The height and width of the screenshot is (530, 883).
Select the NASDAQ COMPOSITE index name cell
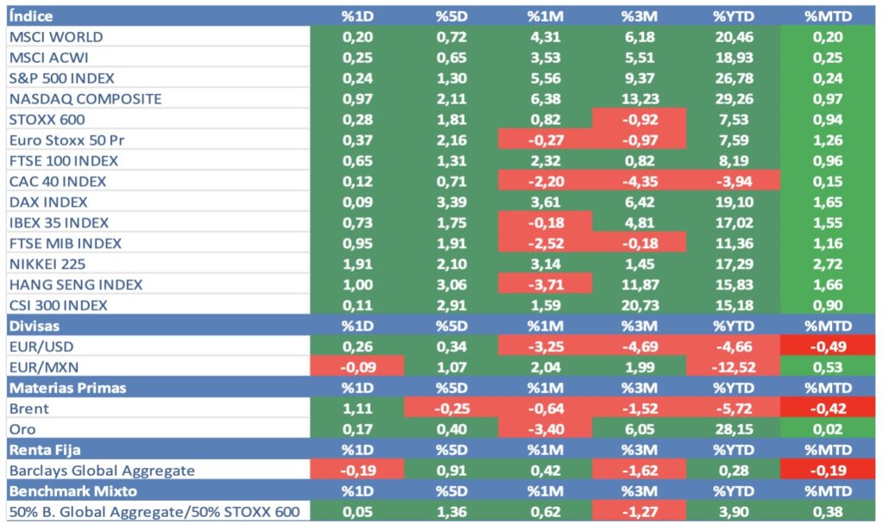click(x=85, y=99)
